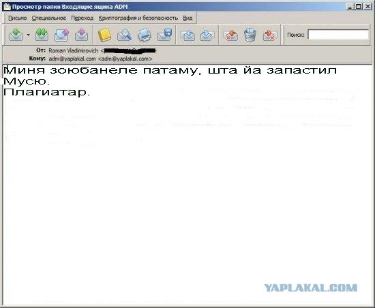Click the delete-and-go-next red X icon

[x=270, y=35]
